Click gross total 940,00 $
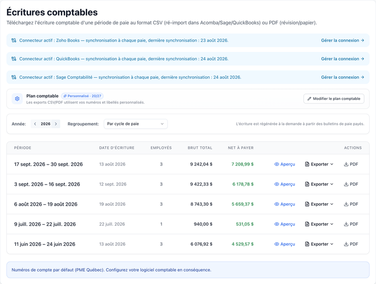Image resolution: width=376 pixels, height=284 pixels. [x=203, y=224]
